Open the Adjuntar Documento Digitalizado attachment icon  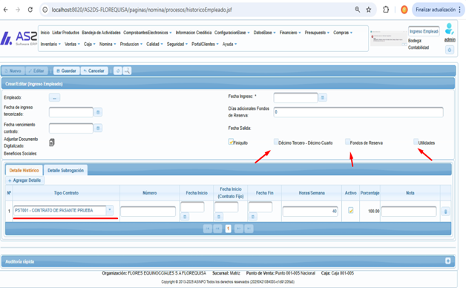[52, 143]
